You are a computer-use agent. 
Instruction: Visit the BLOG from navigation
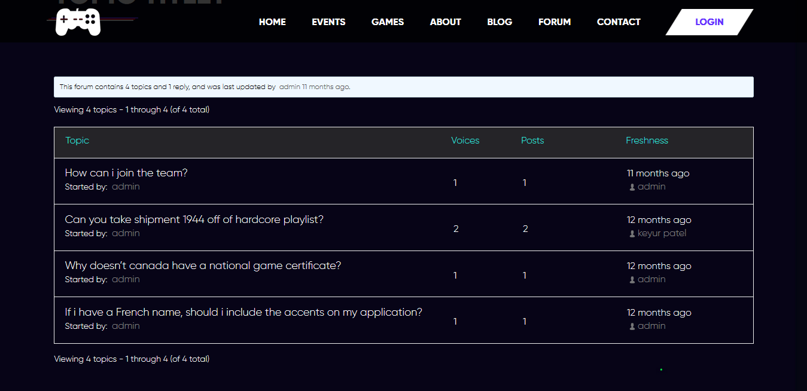[500, 22]
